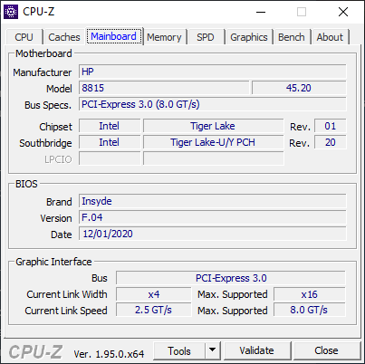Open the About tab
The height and width of the screenshot is (364, 365).
(x=330, y=37)
